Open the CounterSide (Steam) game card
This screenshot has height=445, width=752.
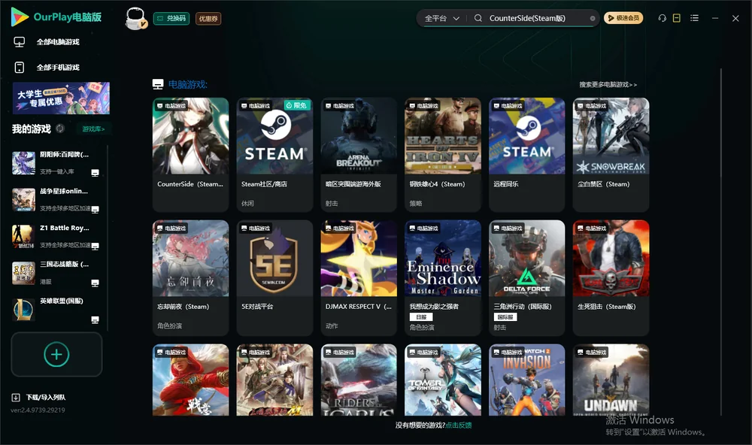190,154
